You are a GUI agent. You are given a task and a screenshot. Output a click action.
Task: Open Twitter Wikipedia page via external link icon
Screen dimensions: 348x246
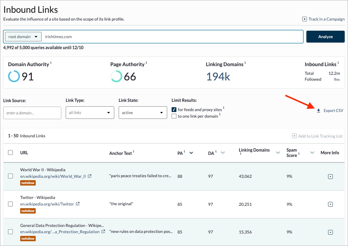78,204
